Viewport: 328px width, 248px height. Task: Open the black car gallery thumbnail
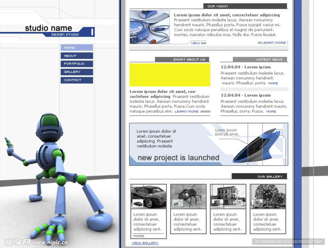click(149, 196)
